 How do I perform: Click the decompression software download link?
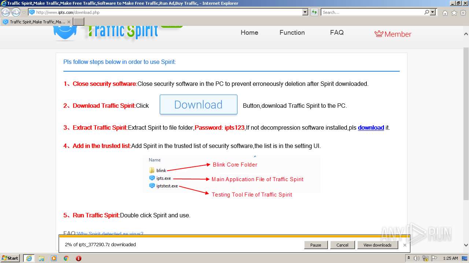tap(371, 128)
